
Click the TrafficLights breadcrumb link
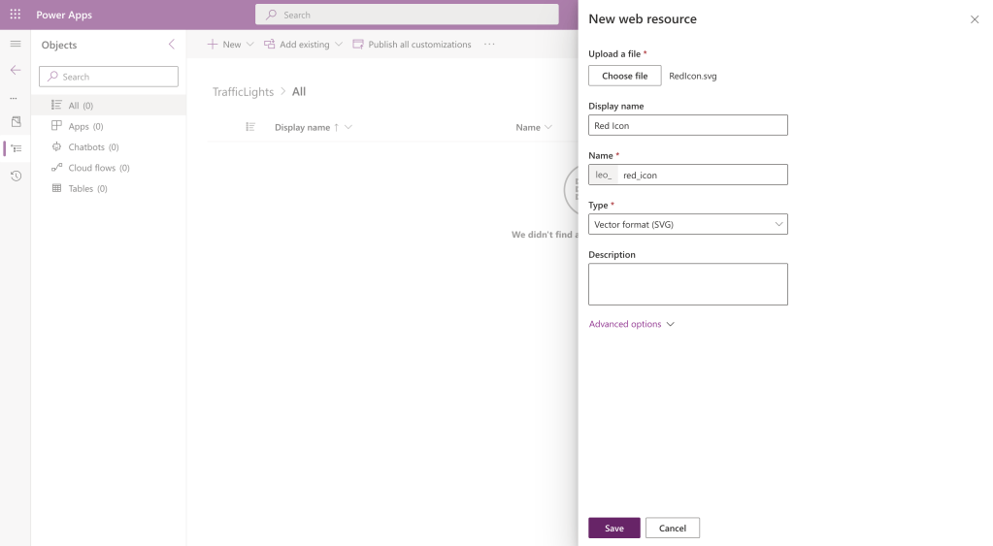click(243, 92)
